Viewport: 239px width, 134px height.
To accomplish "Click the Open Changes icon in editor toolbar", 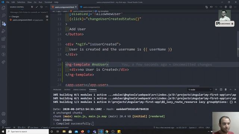I will coord(207,7).
